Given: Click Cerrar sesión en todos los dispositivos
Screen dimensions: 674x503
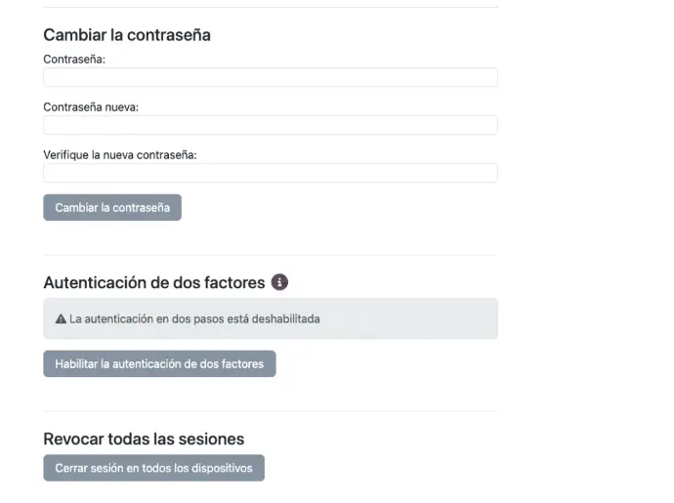Looking at the screenshot, I should (154, 468).
